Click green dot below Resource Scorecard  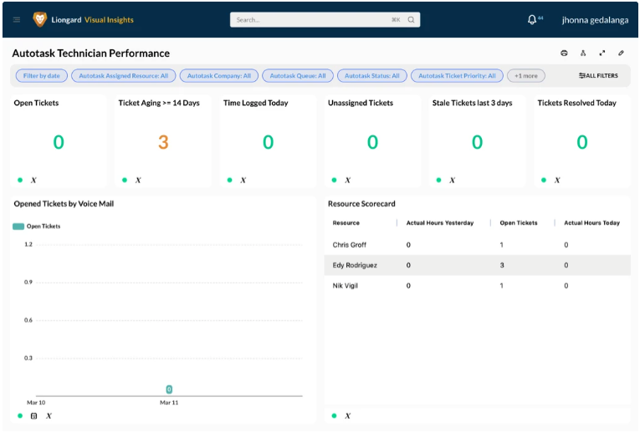[x=334, y=415]
